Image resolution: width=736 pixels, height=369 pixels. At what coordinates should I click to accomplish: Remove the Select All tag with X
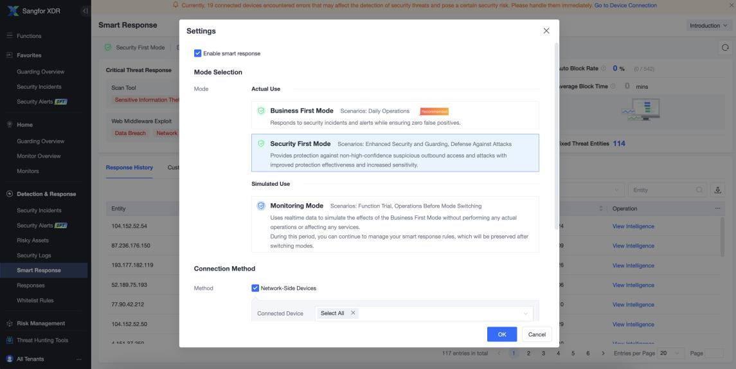353,313
